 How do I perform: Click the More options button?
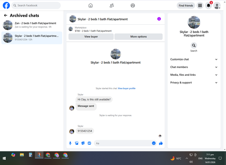(x=138, y=37)
